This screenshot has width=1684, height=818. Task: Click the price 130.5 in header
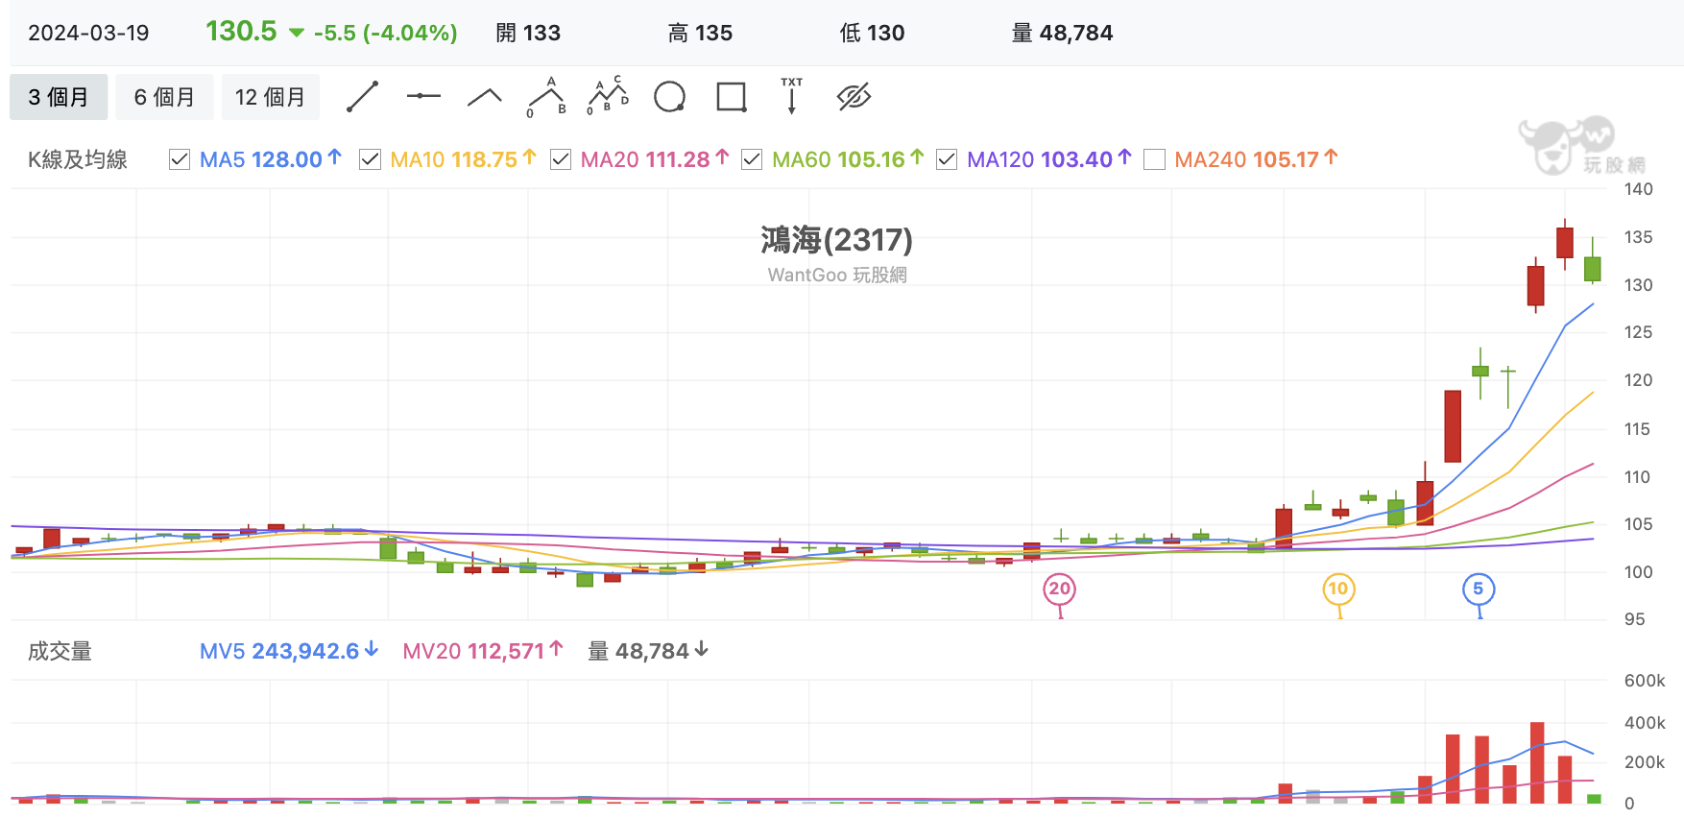pyautogui.click(x=241, y=32)
